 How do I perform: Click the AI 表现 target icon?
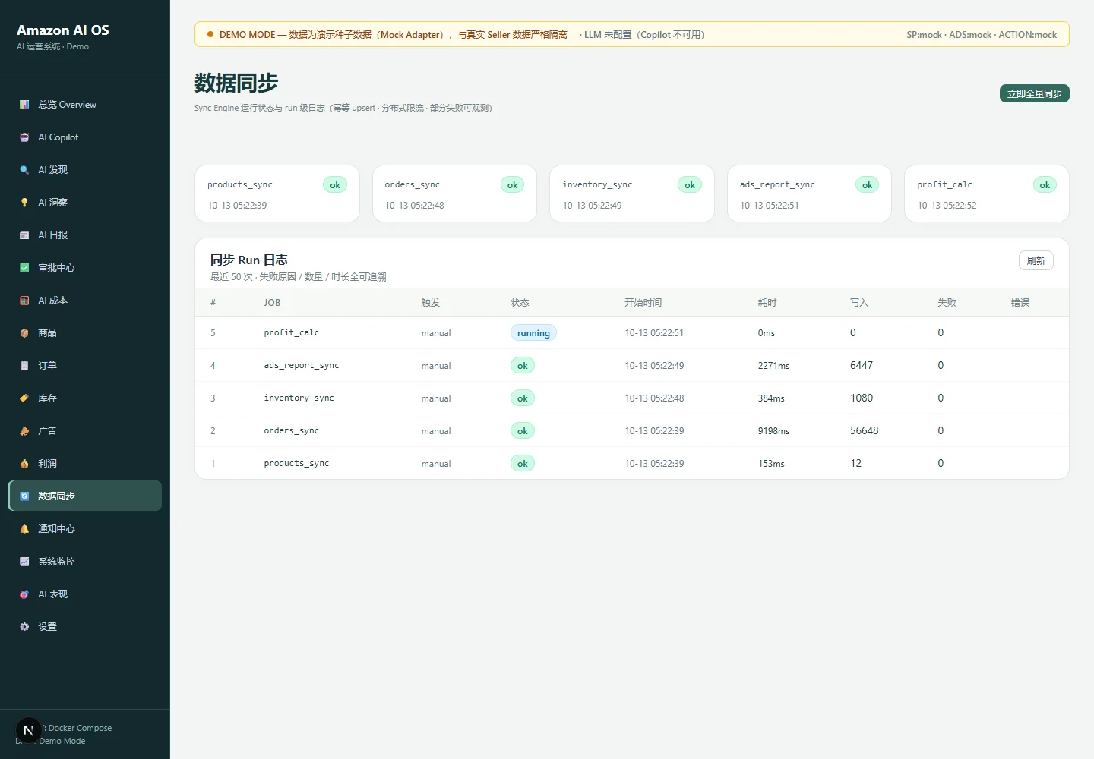coord(24,594)
